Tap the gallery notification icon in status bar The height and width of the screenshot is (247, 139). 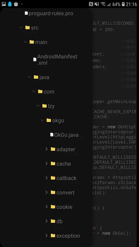(4, 4)
